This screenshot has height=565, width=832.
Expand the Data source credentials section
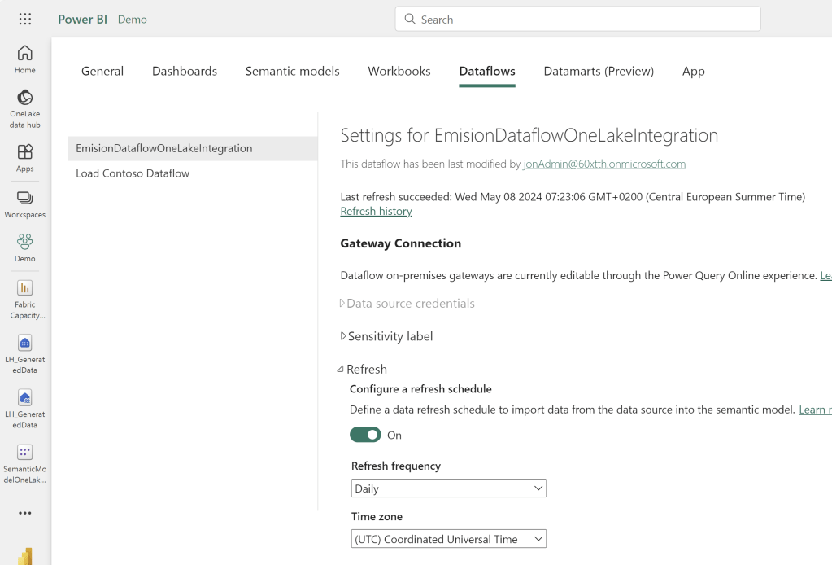coord(410,303)
